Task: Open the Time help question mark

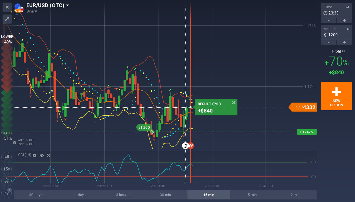Action: coord(348,7)
